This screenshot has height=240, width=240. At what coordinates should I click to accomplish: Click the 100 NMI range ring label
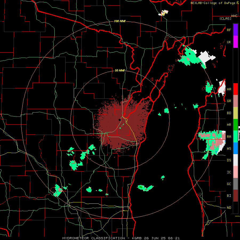[120, 21]
